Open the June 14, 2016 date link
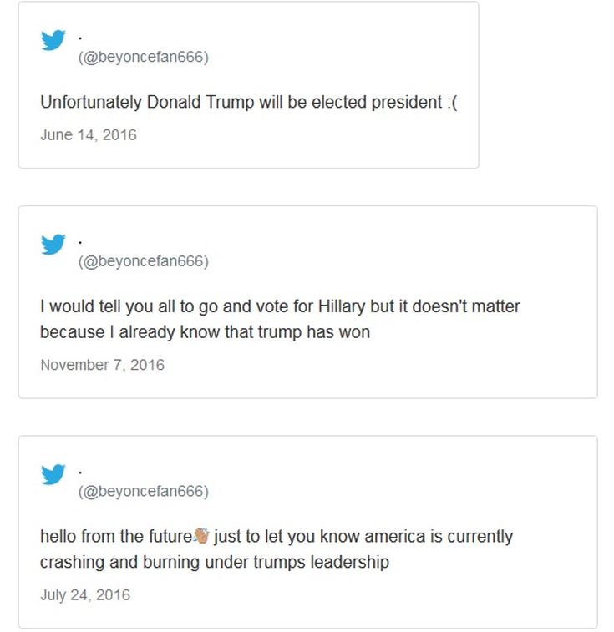This screenshot has height=632, width=614. (x=89, y=134)
